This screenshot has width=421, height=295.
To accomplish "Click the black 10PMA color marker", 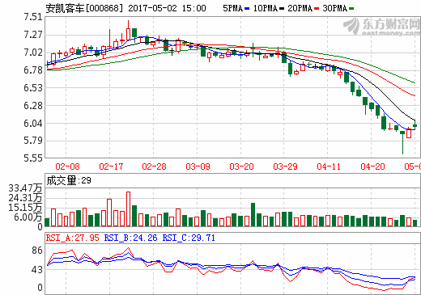I will (x=282, y=9).
